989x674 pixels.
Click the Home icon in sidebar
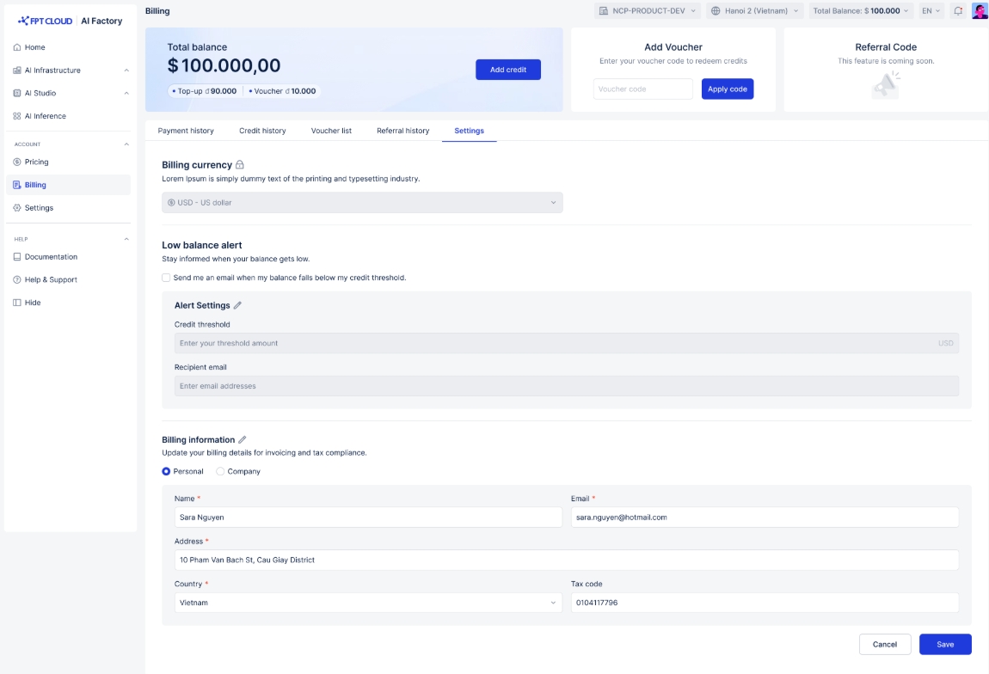point(17,47)
